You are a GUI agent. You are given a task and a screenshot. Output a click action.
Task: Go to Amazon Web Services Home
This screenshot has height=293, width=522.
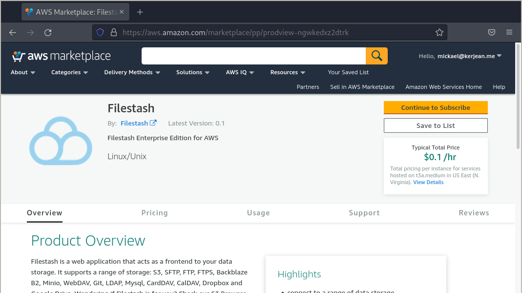click(x=443, y=87)
